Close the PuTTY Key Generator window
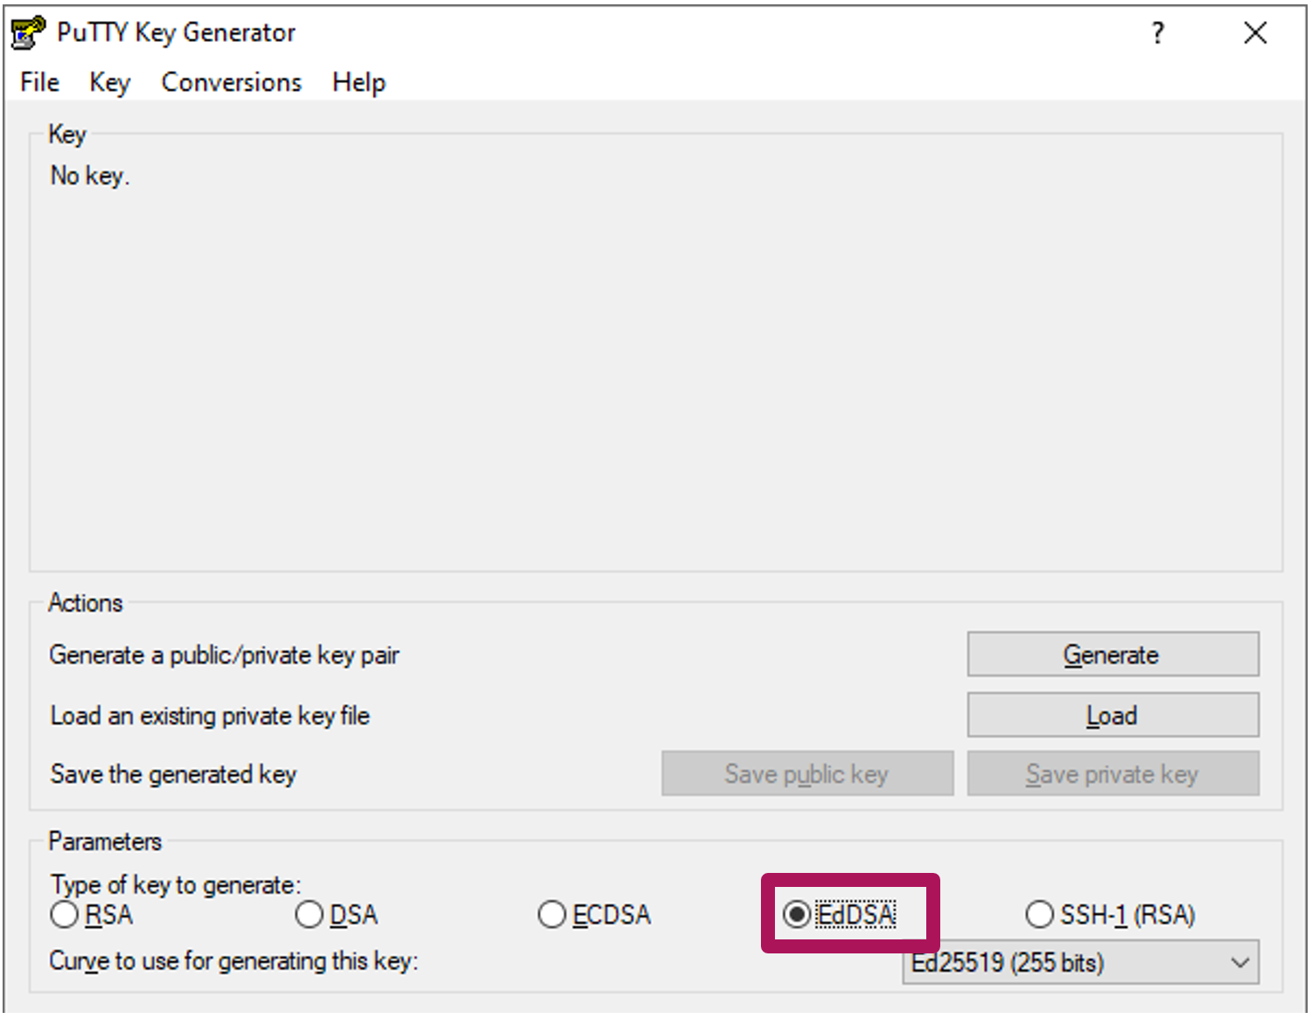1312x1019 pixels. [1255, 33]
